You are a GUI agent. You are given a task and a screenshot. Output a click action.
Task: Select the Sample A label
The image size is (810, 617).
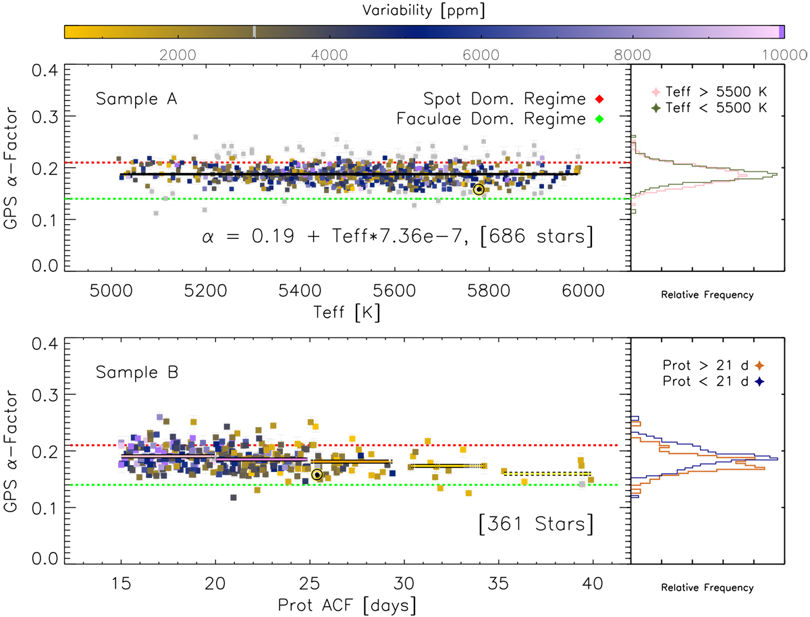(136, 99)
